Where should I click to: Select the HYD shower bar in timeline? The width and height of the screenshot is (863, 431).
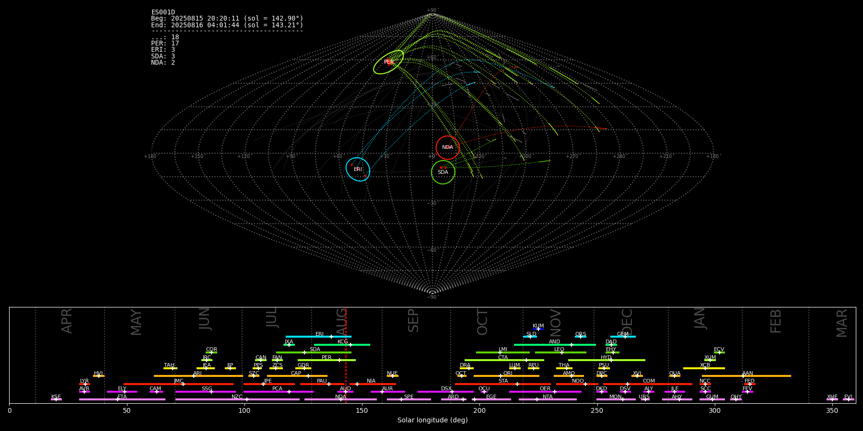tap(606, 360)
